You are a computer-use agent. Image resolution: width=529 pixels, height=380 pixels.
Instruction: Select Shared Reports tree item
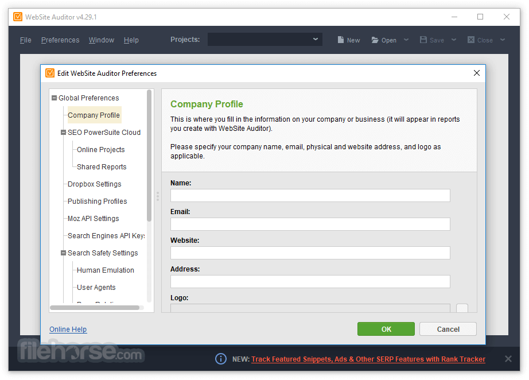[x=102, y=166]
